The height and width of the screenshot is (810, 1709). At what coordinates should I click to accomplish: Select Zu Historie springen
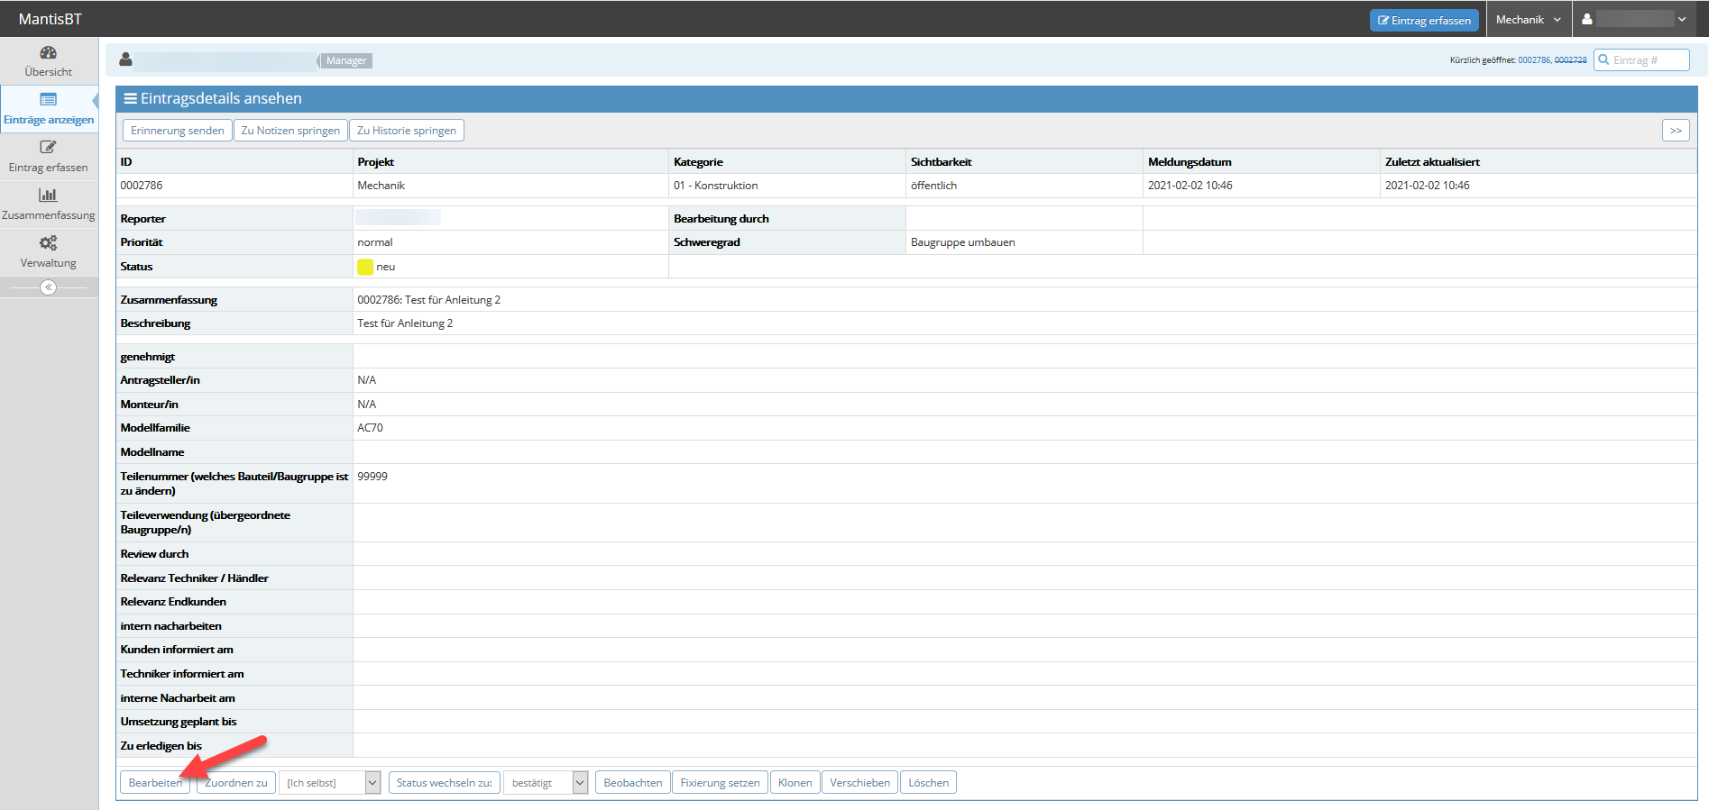407,131
